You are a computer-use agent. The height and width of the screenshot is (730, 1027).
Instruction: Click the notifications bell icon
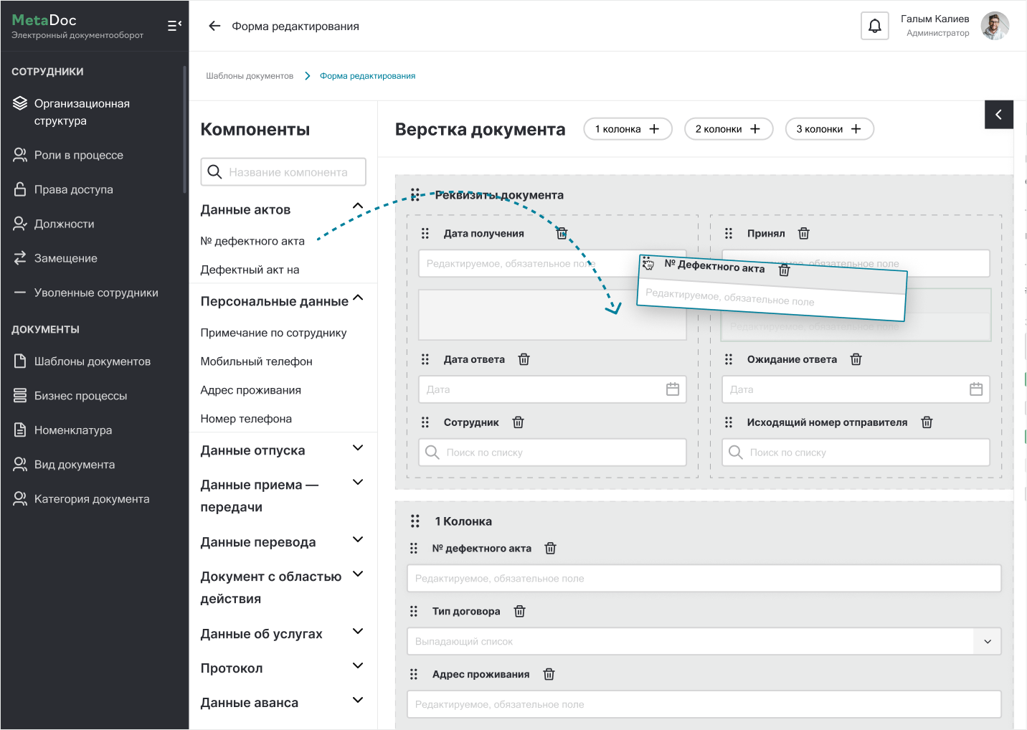click(874, 27)
